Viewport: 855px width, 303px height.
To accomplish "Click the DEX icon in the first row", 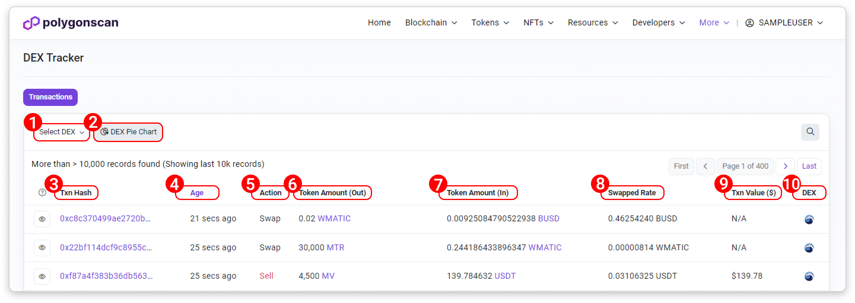I will click(809, 219).
